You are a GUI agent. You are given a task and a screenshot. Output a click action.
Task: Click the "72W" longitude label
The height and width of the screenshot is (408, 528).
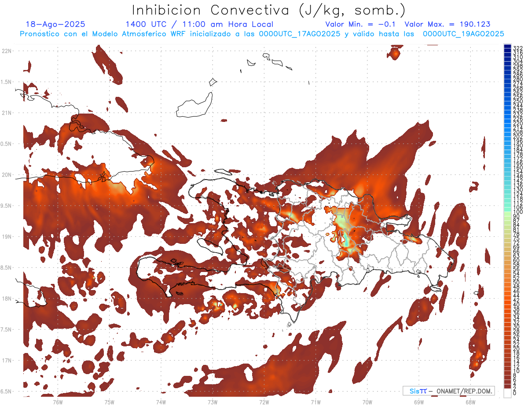[264, 402]
